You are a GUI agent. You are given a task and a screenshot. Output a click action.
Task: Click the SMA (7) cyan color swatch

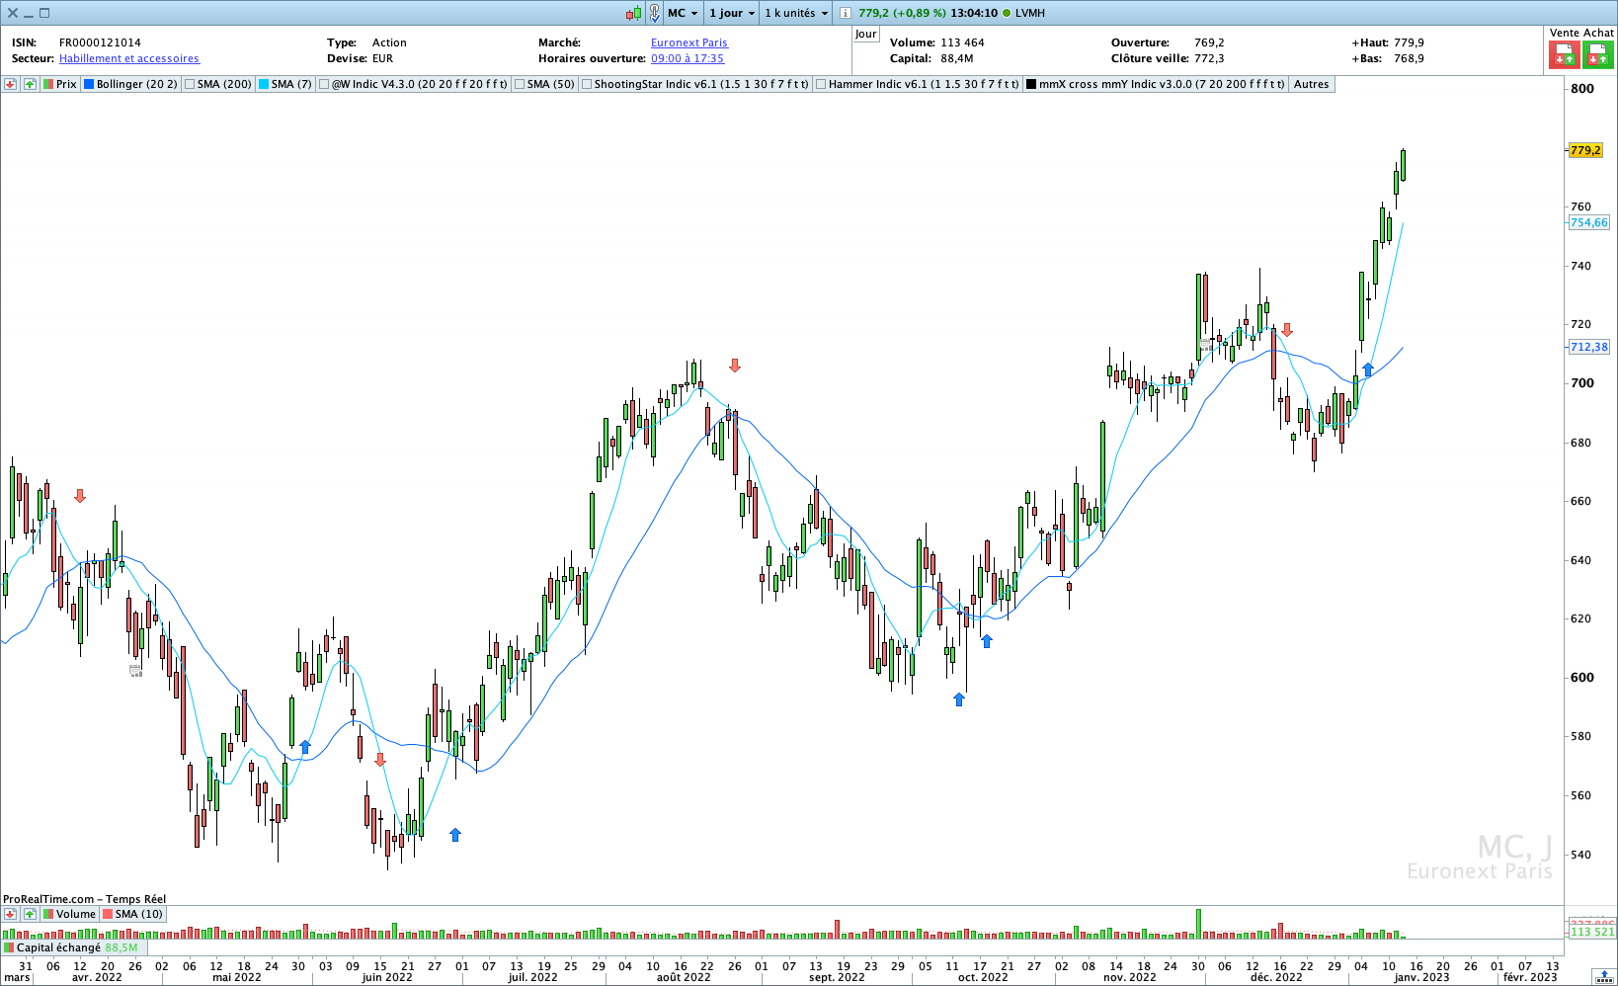pos(264,84)
